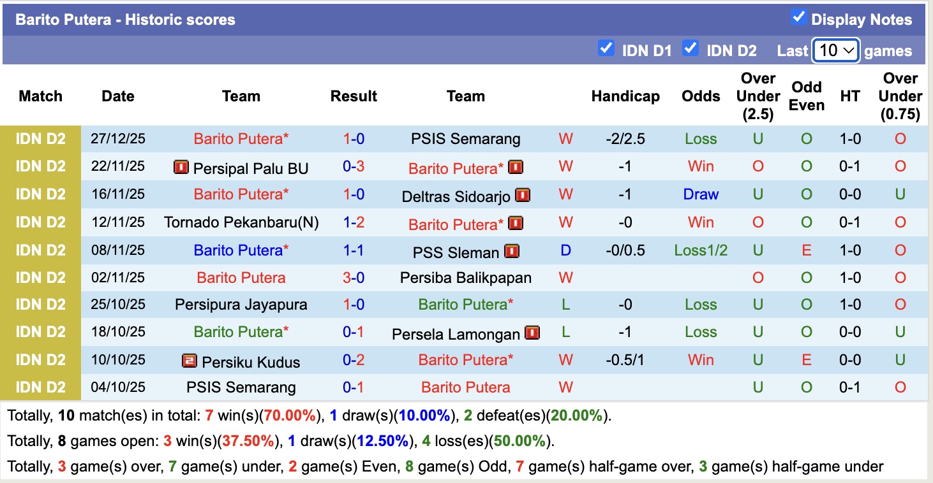Disable the IDN D1 filter checkbox
Image resolution: width=933 pixels, height=483 pixels.
click(606, 48)
